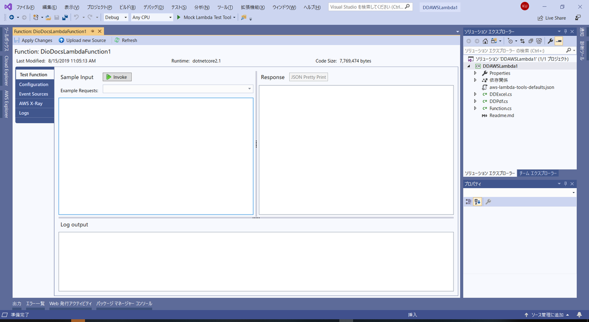This screenshot has width=589, height=322.
Task: Select the Readme.md file
Action: 502,116
